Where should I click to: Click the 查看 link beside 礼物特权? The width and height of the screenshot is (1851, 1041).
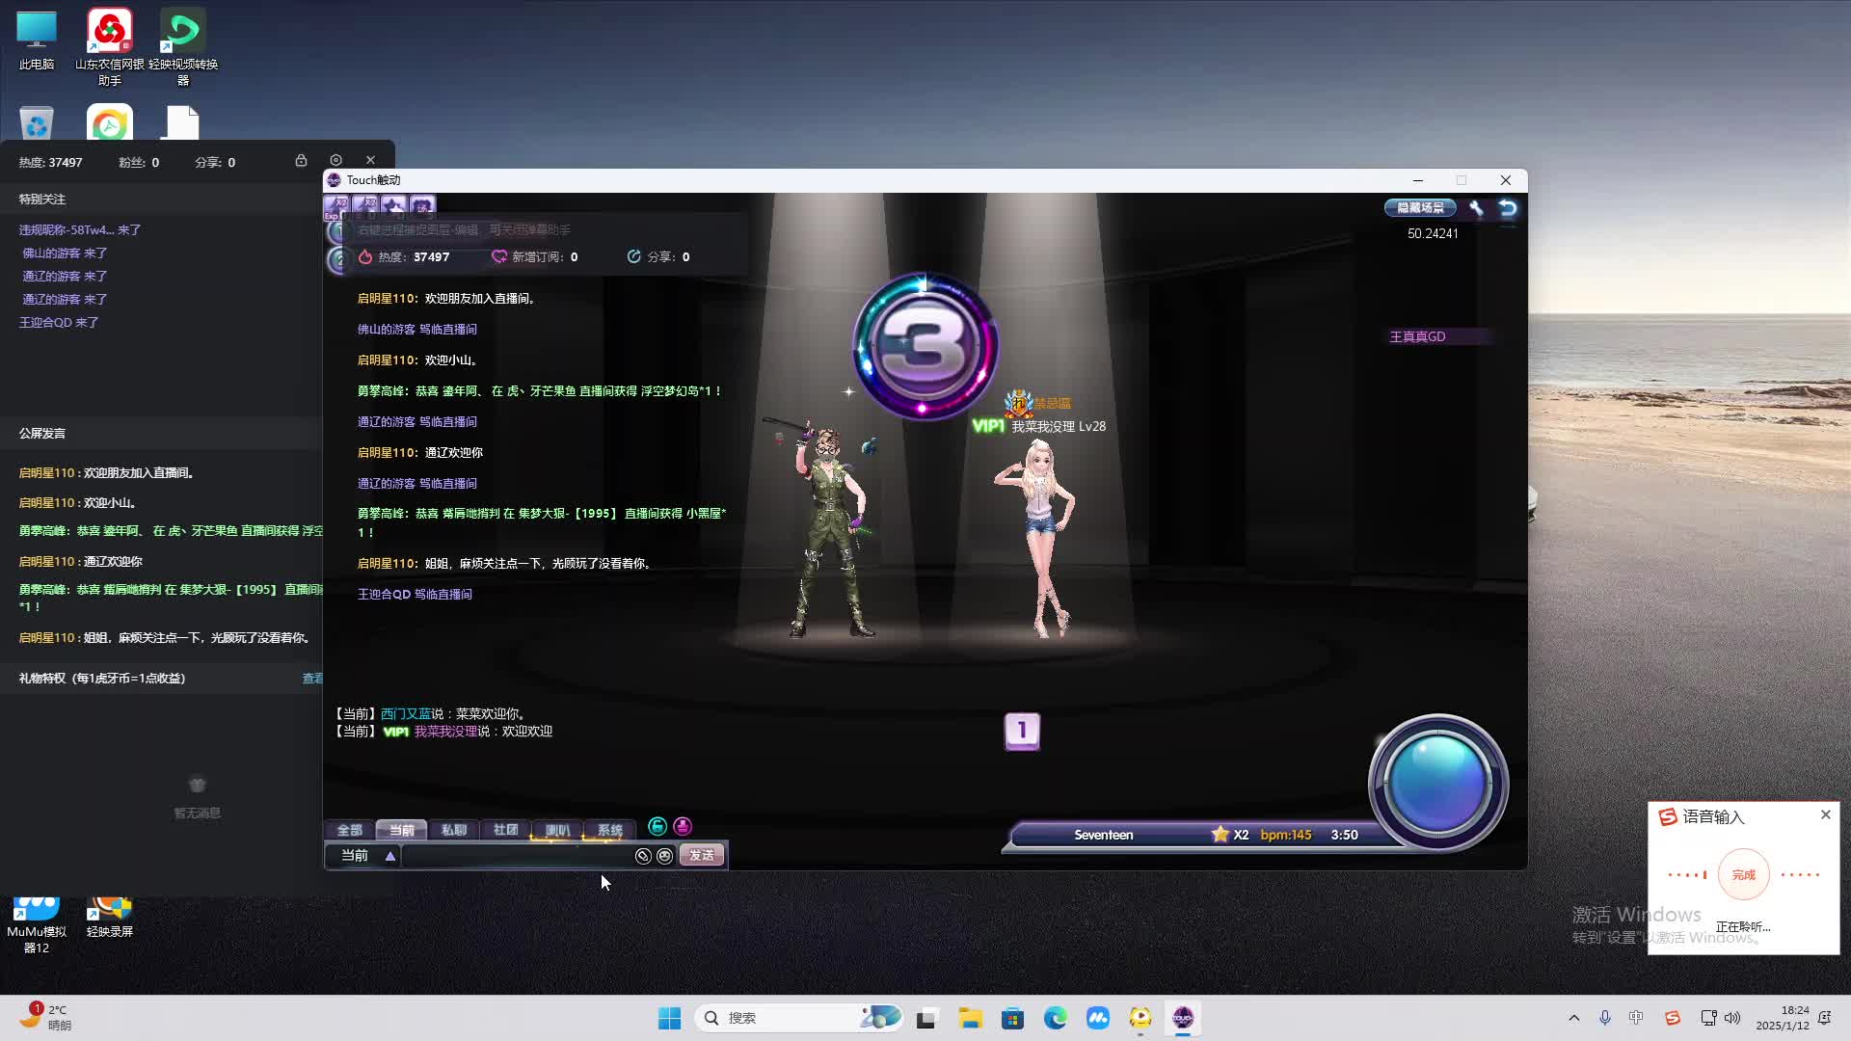click(x=312, y=679)
